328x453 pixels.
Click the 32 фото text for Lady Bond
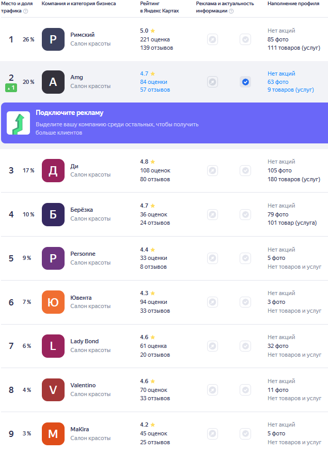(x=278, y=346)
